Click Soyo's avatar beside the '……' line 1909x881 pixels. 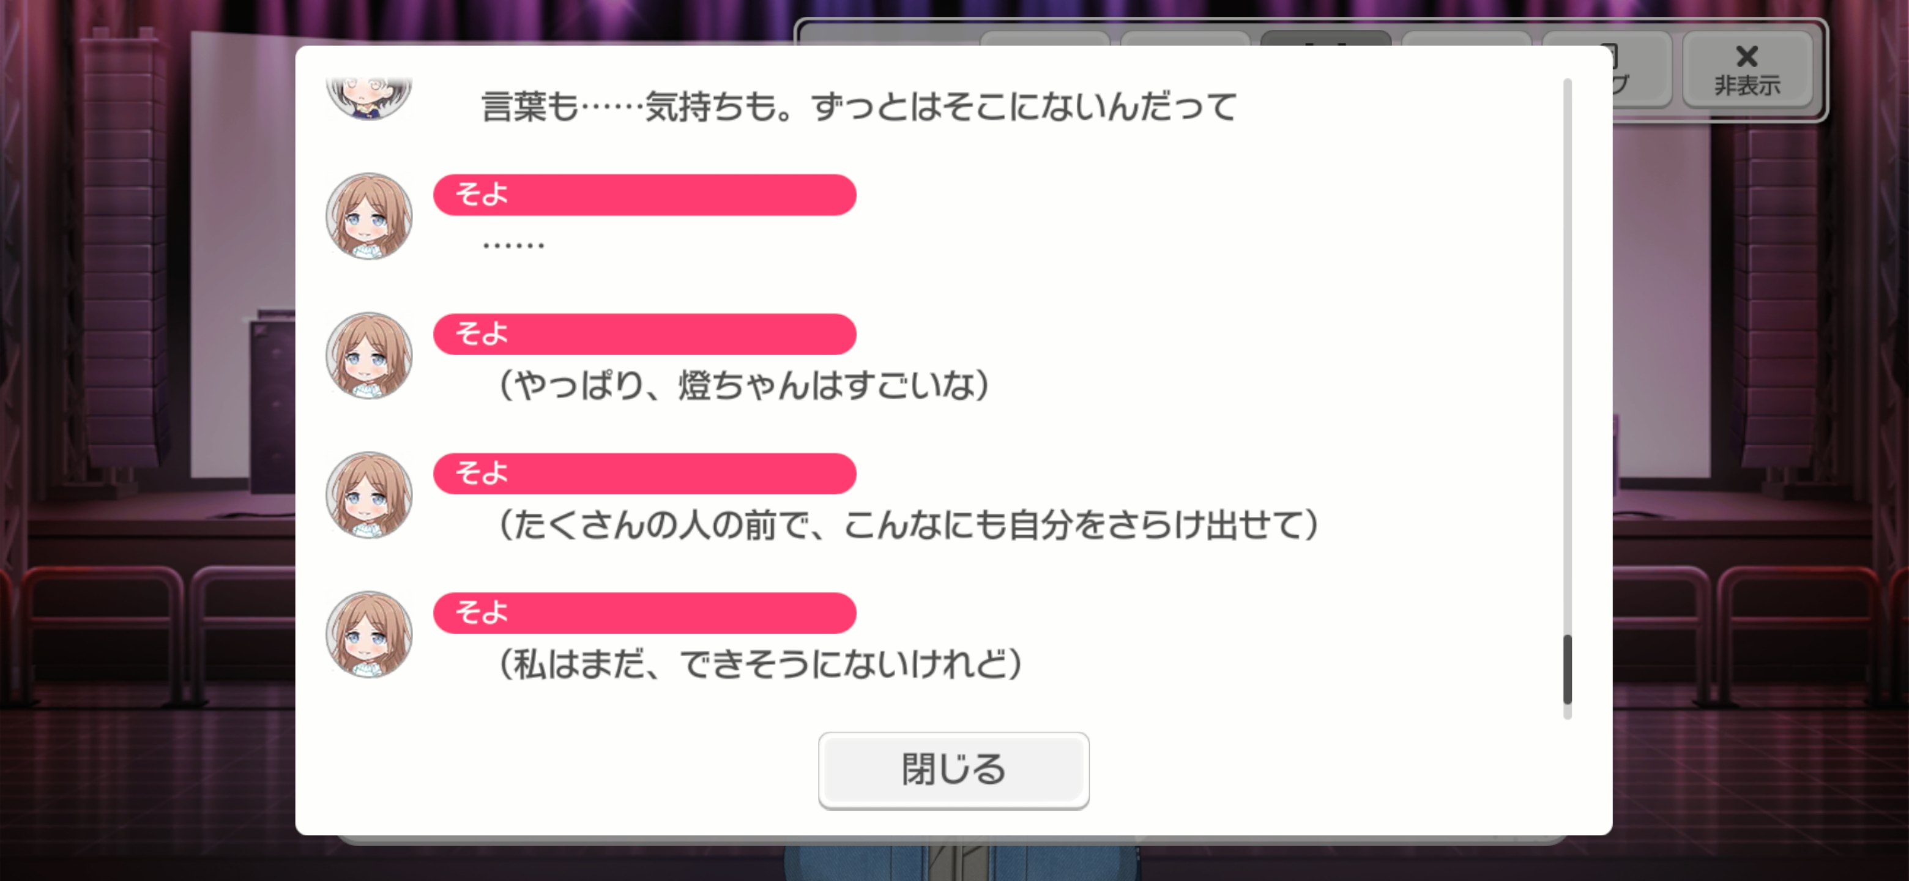369,217
